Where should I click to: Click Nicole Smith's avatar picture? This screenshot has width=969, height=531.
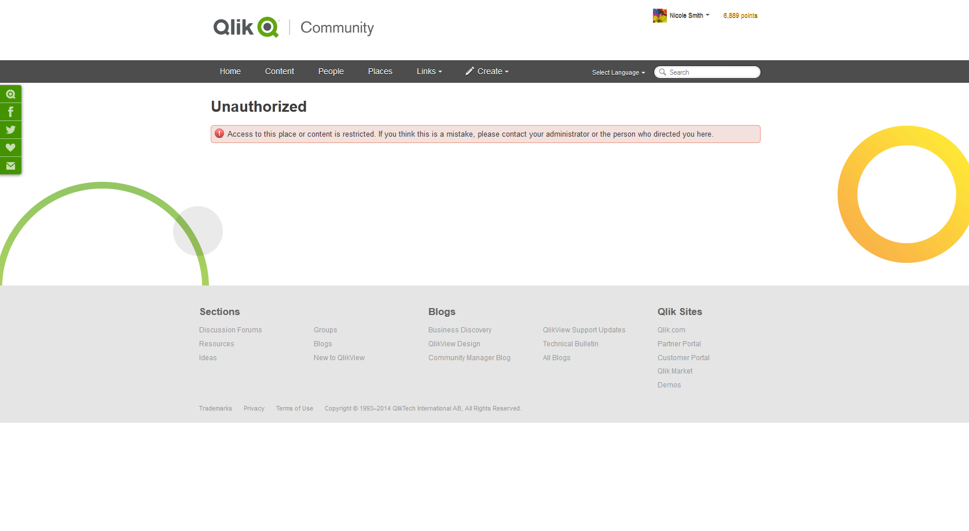click(660, 16)
